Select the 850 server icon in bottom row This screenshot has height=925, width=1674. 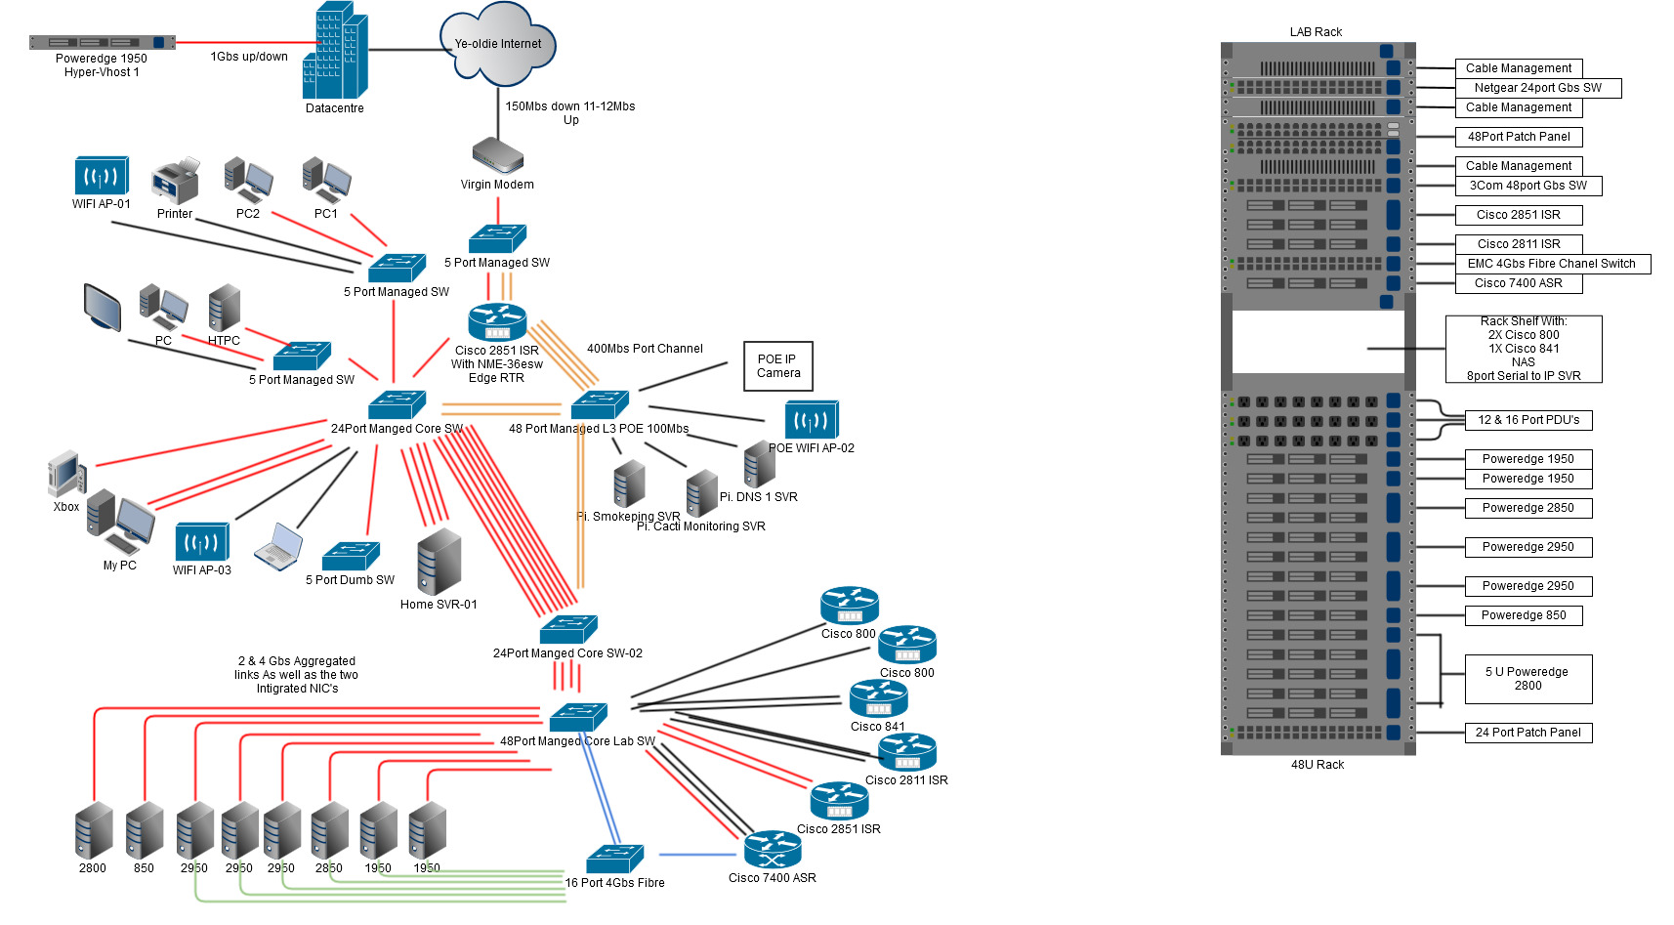pos(146,830)
